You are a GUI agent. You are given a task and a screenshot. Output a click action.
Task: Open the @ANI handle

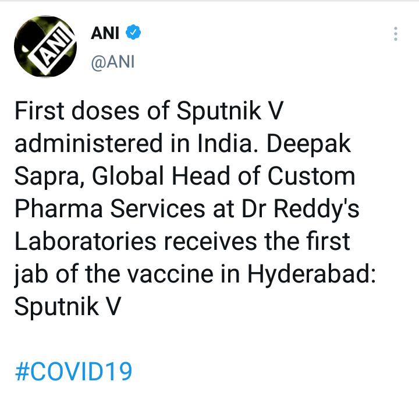[x=113, y=62]
